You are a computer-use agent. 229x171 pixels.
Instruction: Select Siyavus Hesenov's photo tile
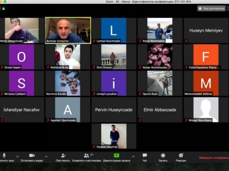(x=114, y=136)
